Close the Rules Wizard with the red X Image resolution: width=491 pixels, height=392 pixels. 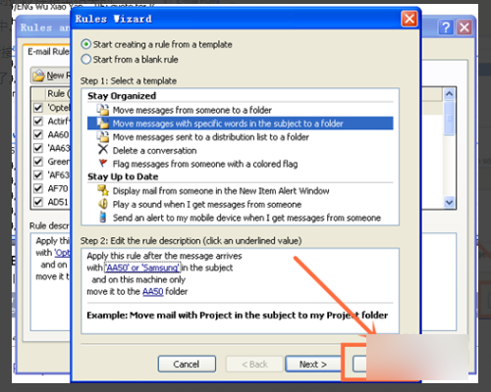pyautogui.click(x=409, y=19)
